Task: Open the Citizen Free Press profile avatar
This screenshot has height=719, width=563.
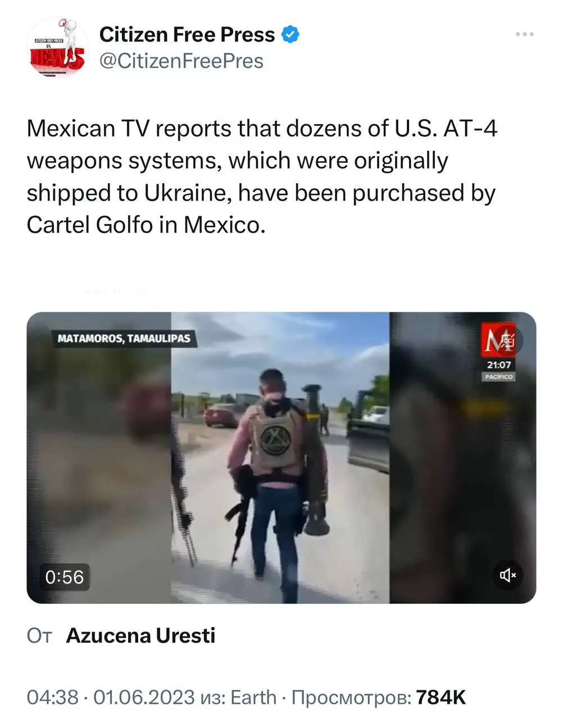Action: [57, 47]
